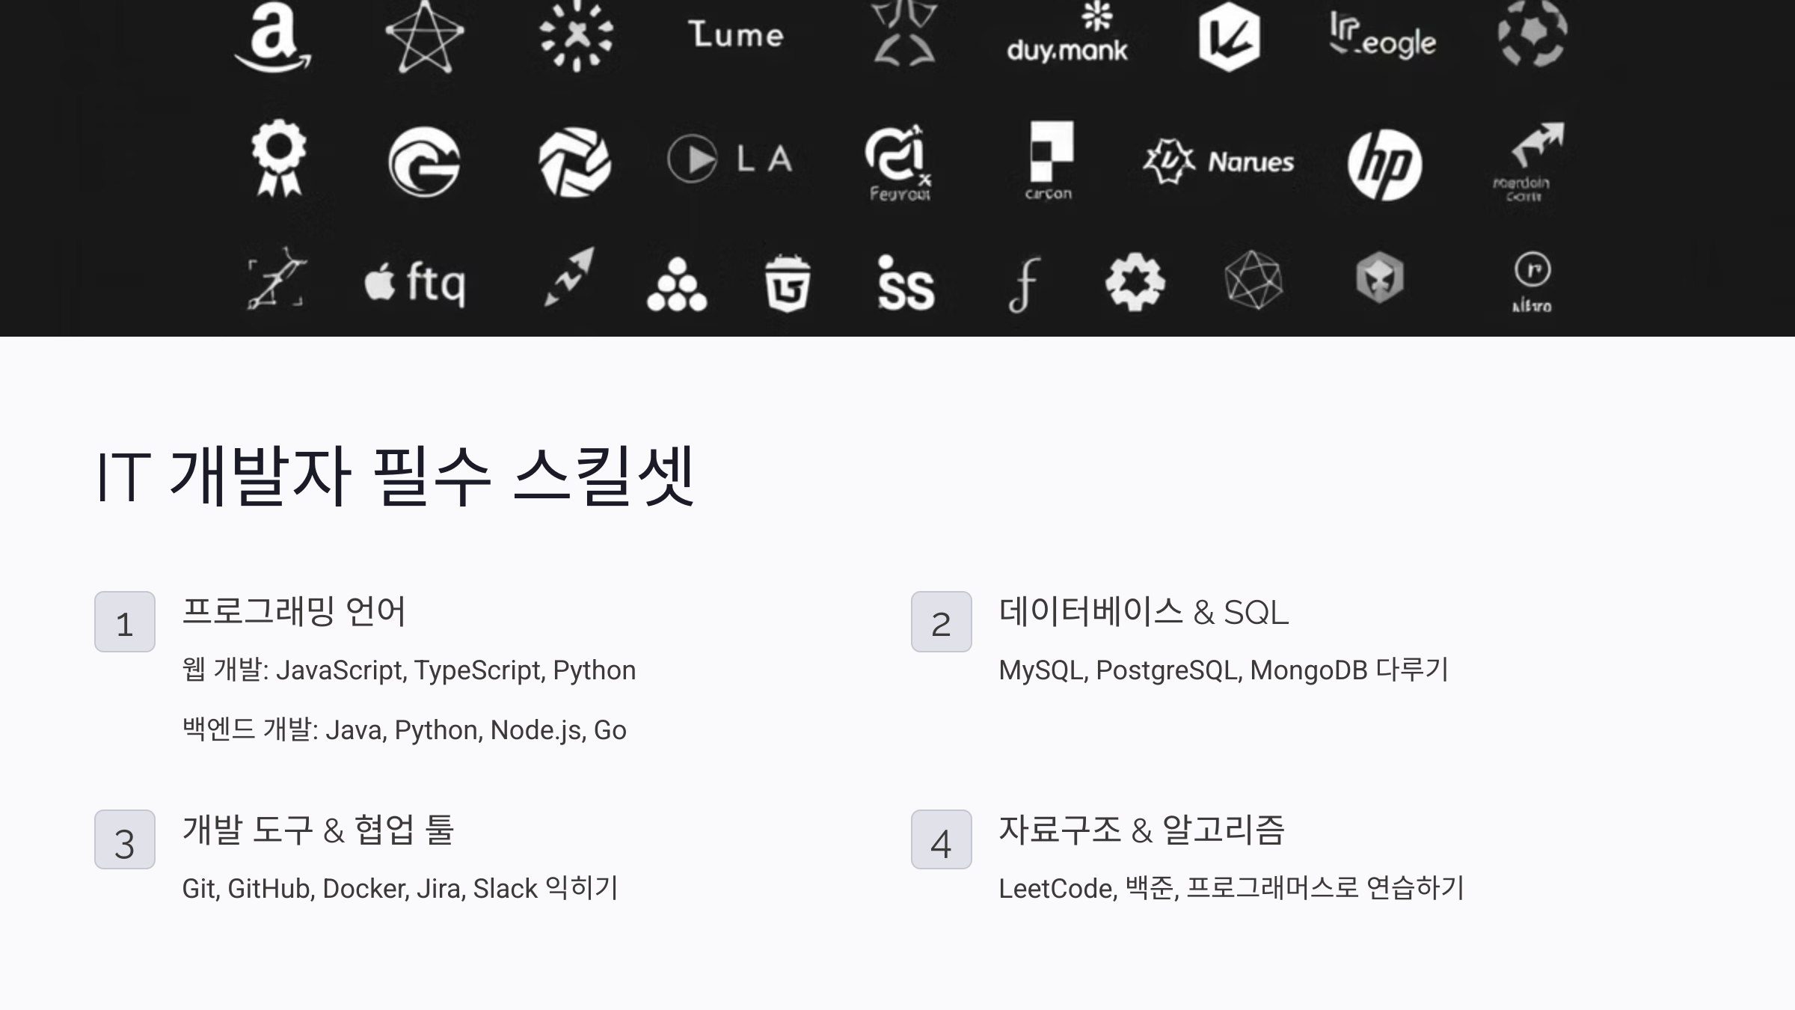Select the '데이터베이스 & SQL' heading
Image resolution: width=1795 pixels, height=1010 pixels.
[x=1144, y=612]
